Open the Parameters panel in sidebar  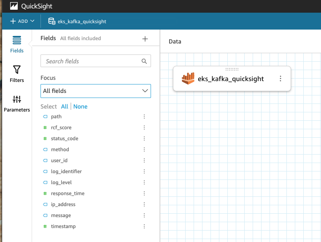[17, 104]
